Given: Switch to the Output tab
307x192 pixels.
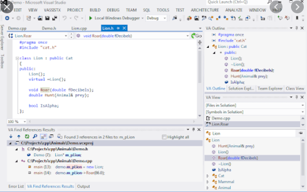Looking at the screenshot, I should [x=83, y=186].
